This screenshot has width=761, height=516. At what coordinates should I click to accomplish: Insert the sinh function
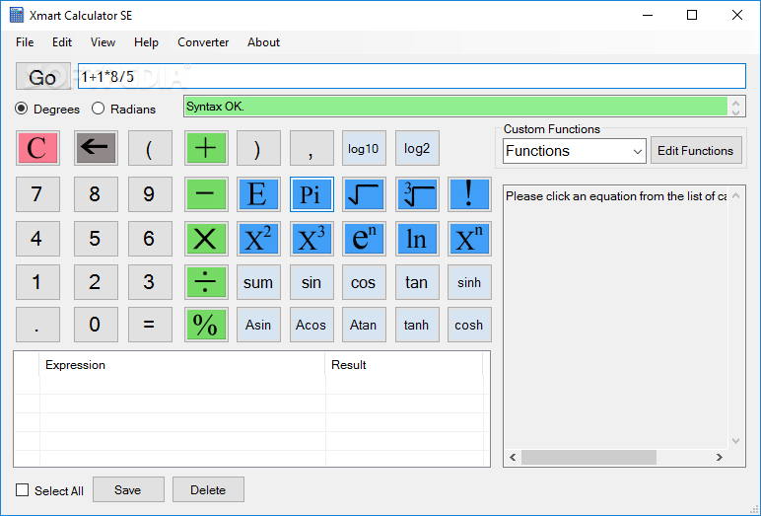[x=469, y=282]
